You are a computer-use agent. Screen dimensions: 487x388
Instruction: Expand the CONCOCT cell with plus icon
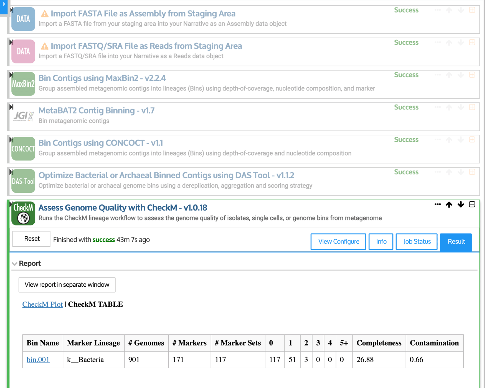click(x=472, y=140)
